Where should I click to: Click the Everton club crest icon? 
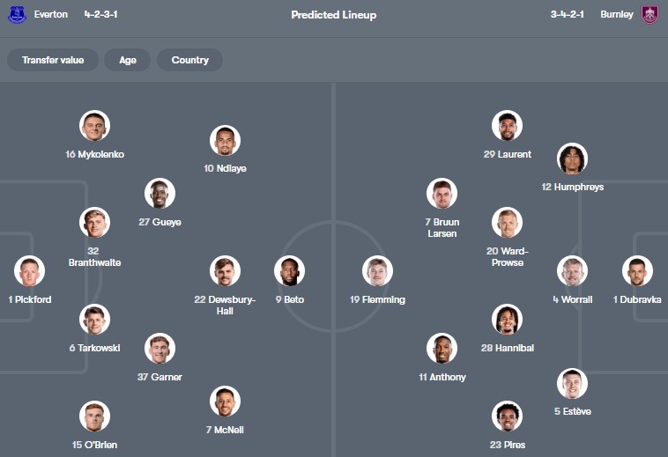coord(17,15)
